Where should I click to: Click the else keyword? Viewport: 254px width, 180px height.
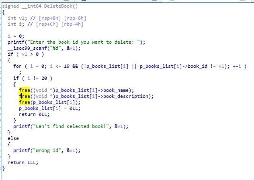point(13,138)
